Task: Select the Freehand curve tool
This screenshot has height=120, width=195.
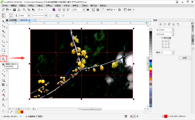Action: [x=3, y=41]
